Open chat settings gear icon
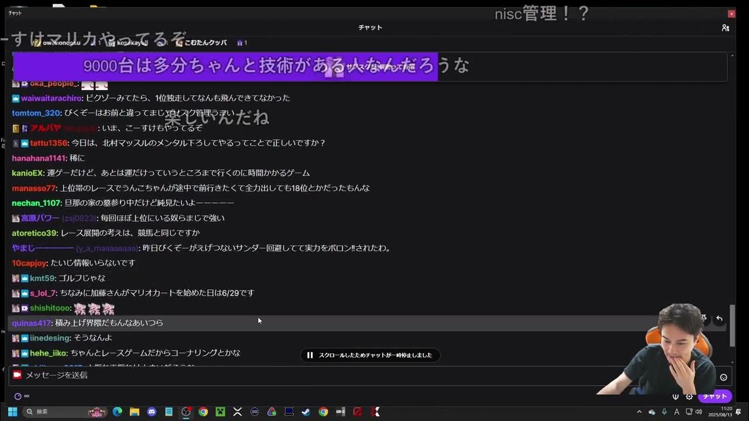749x421 pixels. (x=689, y=396)
